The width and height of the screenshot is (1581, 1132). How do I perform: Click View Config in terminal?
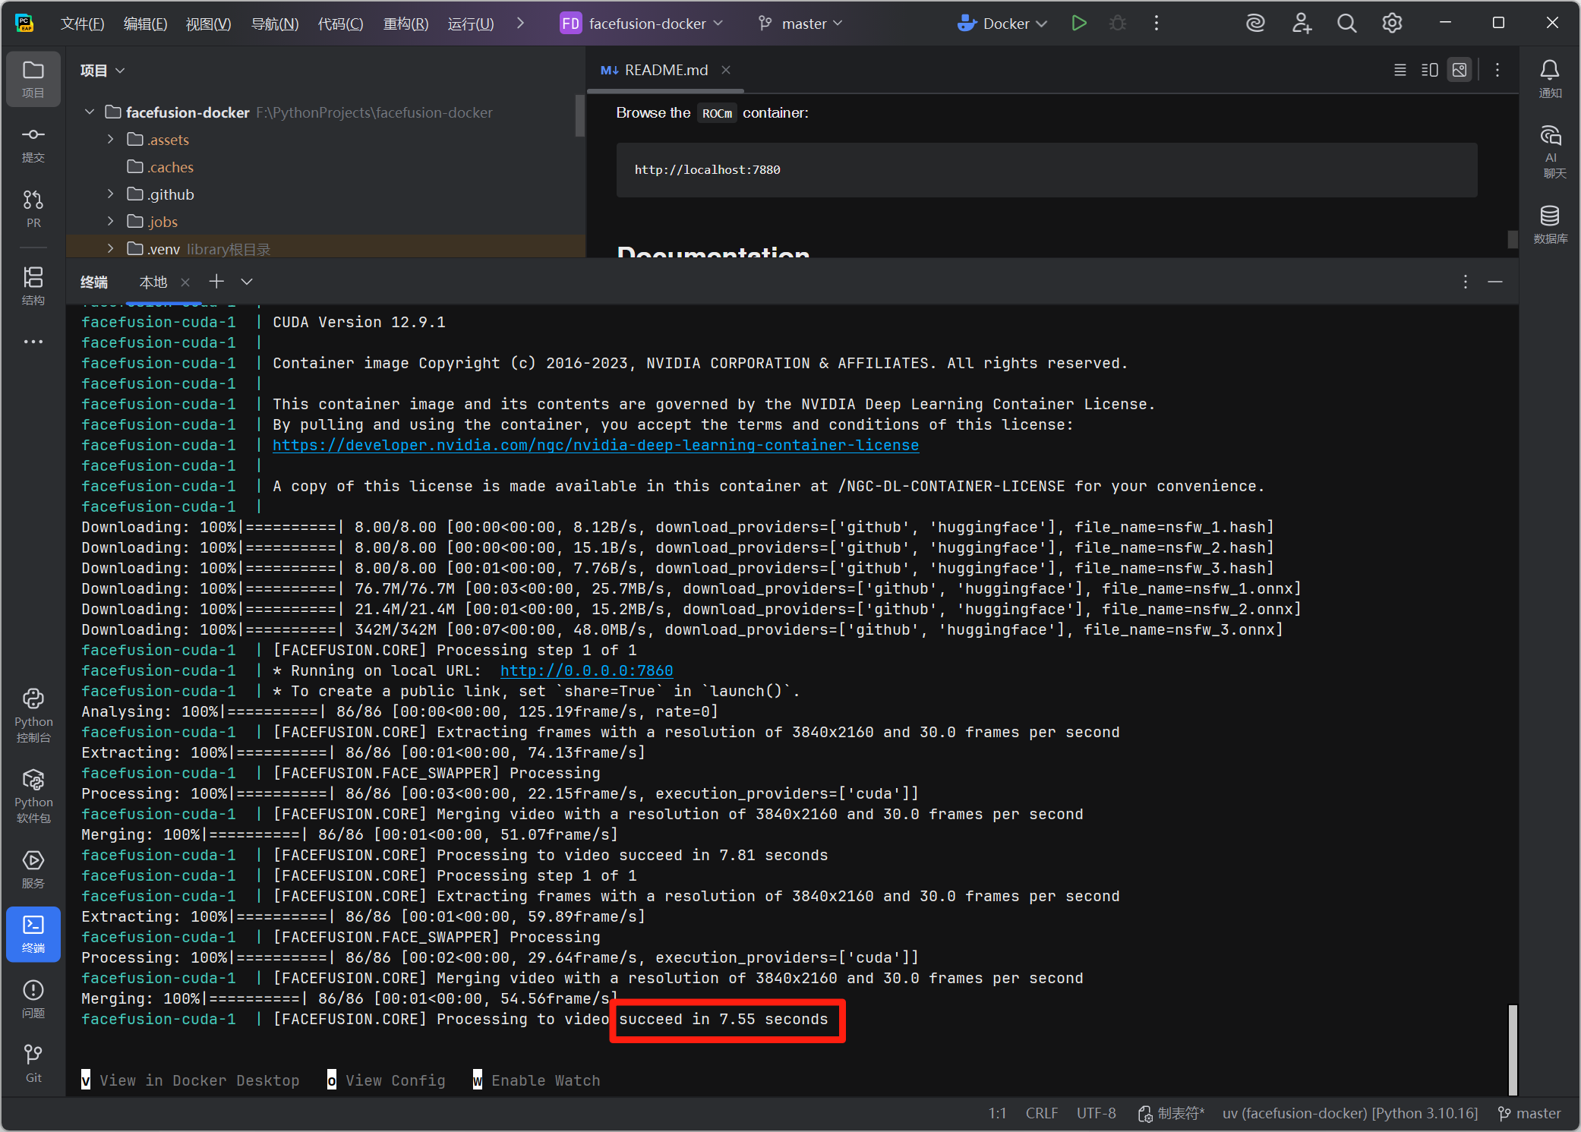[387, 1080]
